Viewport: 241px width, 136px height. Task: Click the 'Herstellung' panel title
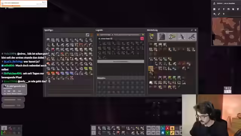[152, 30]
